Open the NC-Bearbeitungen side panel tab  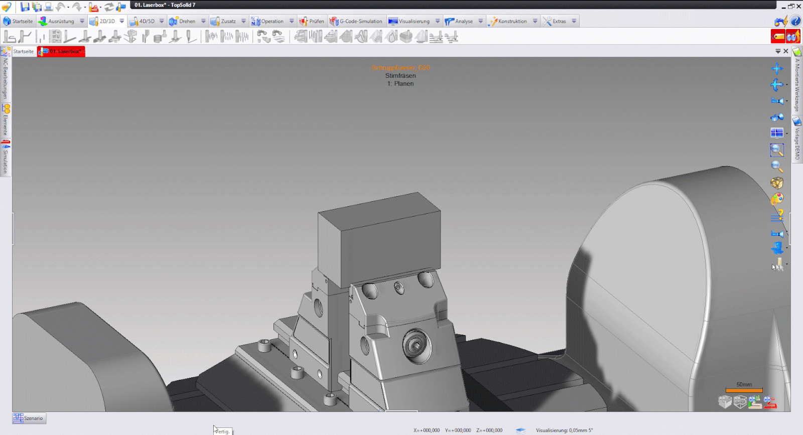6,74
